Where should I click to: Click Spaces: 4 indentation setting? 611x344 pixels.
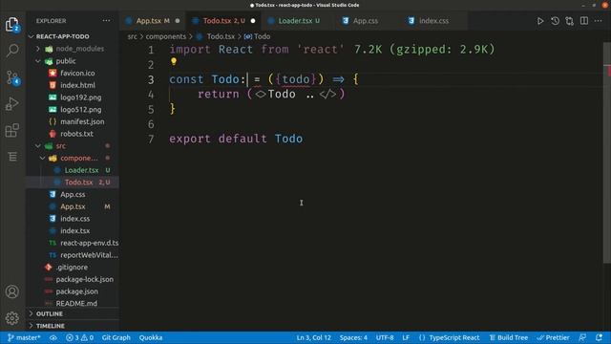click(353, 337)
